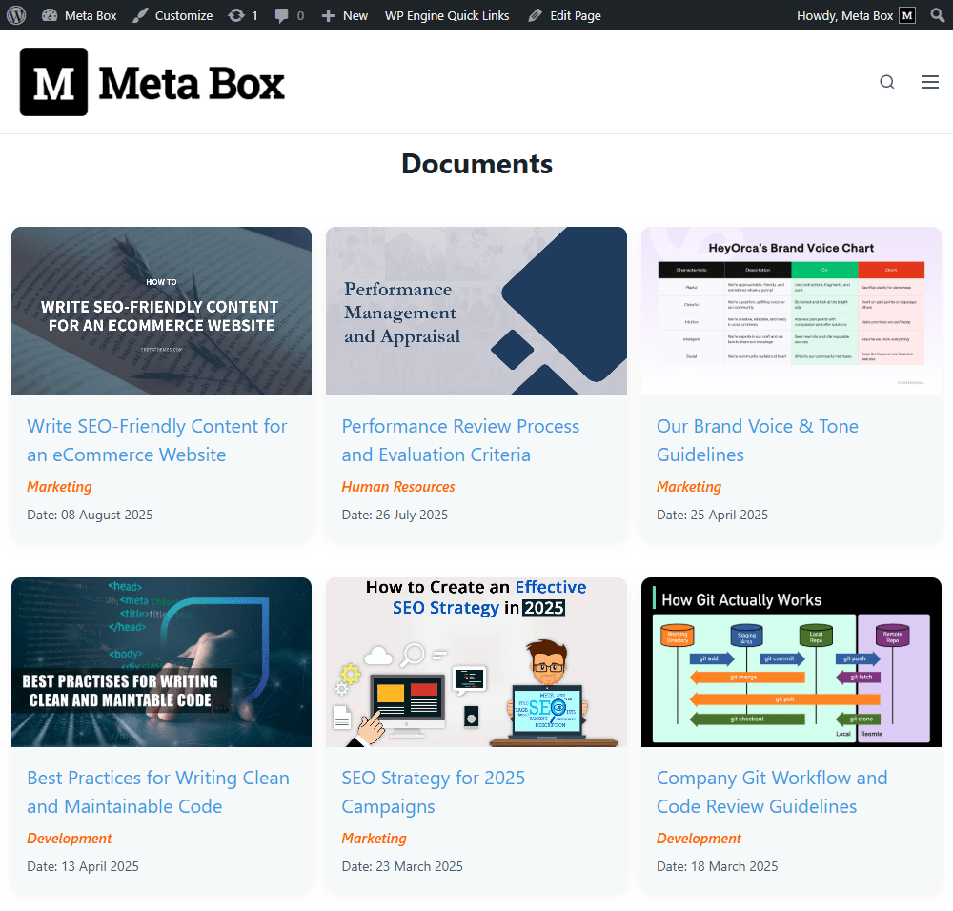Click Edit Page in admin bar

pyautogui.click(x=564, y=15)
